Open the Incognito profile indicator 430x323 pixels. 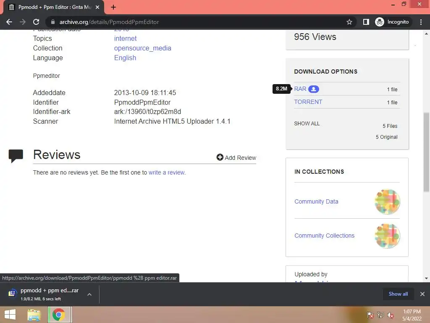[x=392, y=22]
